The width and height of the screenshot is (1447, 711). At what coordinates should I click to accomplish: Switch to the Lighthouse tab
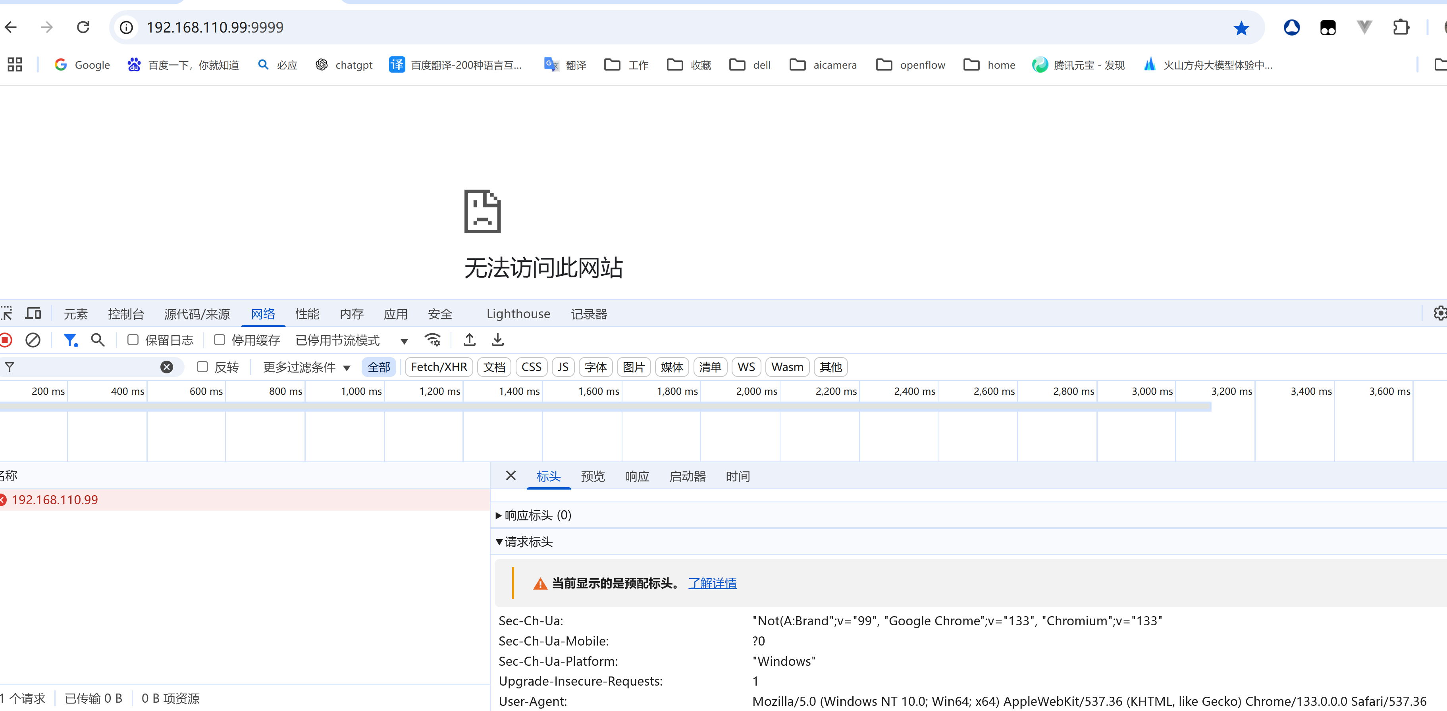[518, 314]
